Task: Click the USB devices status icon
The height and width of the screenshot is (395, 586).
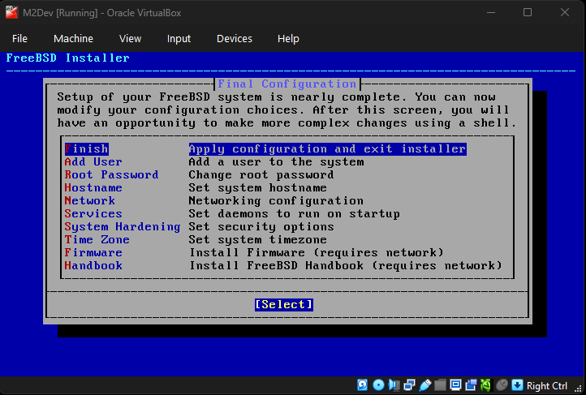Action: point(424,385)
